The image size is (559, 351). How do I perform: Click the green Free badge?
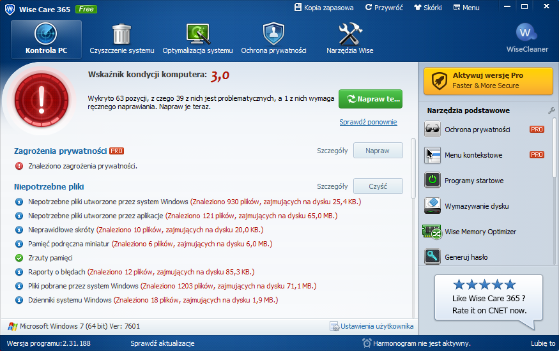tap(86, 10)
